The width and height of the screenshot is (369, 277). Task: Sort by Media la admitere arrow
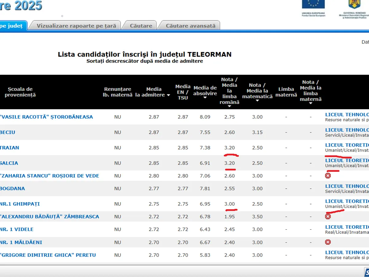point(168,95)
